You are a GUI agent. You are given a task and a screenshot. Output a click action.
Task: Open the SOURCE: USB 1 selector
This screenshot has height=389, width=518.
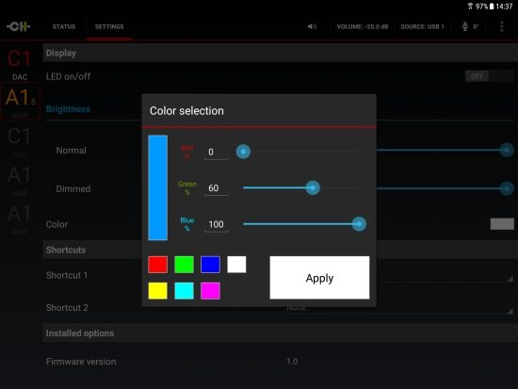(422, 26)
